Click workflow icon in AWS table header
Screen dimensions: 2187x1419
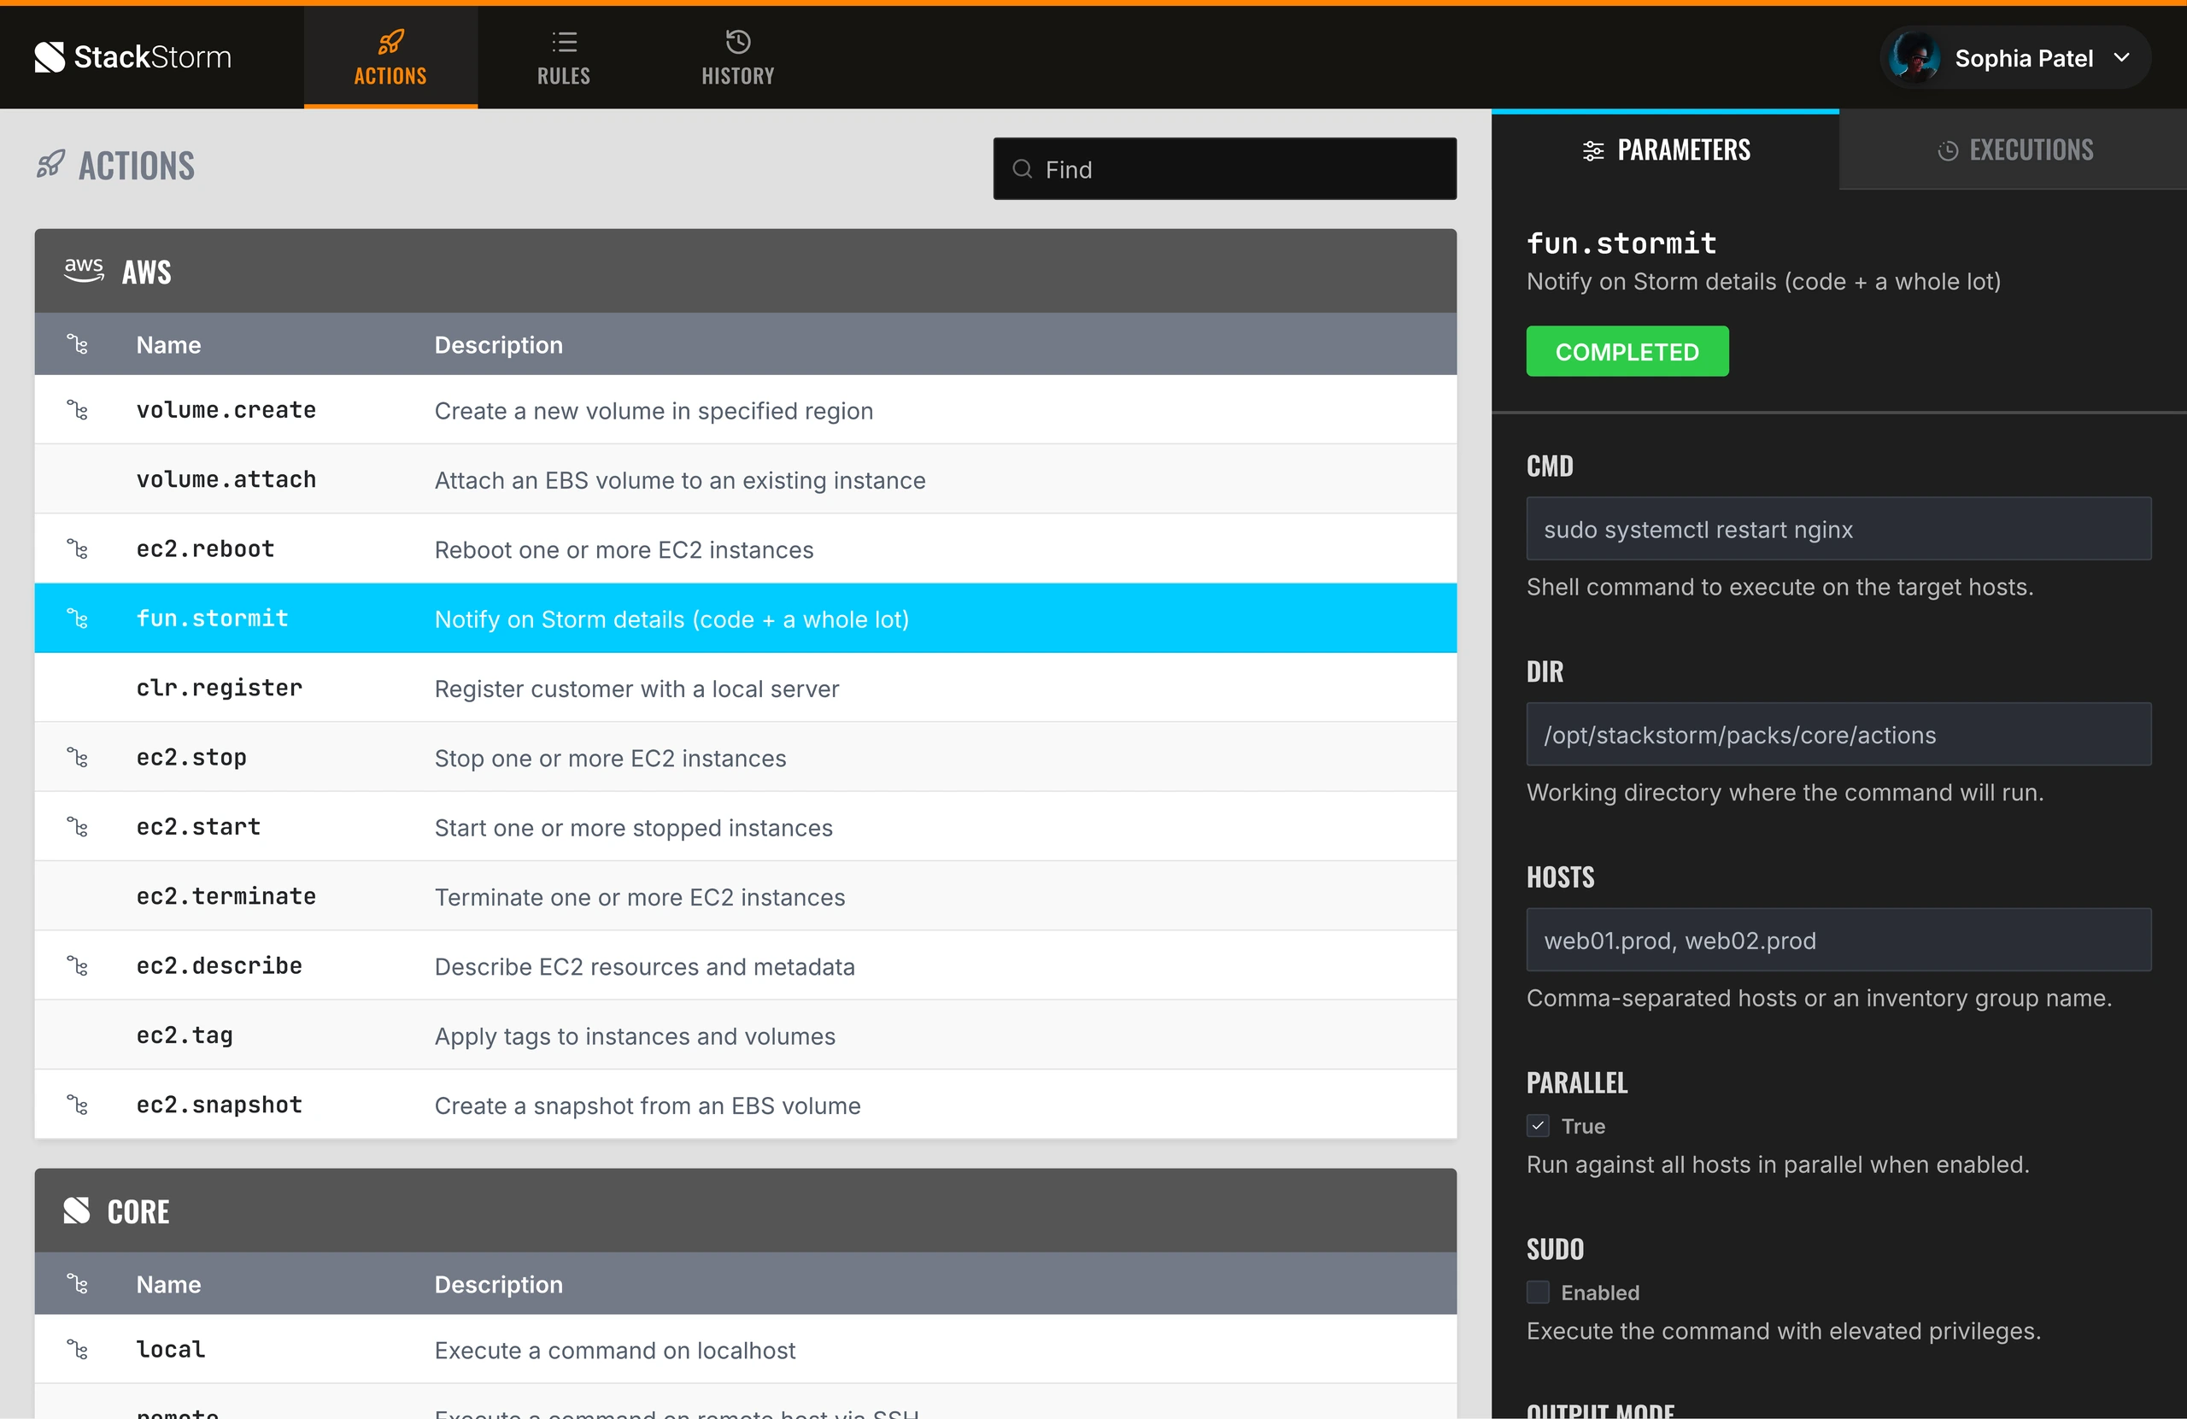(77, 344)
